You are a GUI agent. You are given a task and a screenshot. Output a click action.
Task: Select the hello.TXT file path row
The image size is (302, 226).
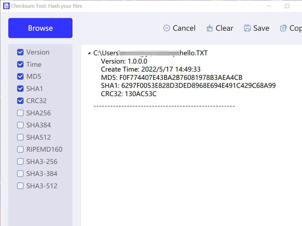pos(150,53)
